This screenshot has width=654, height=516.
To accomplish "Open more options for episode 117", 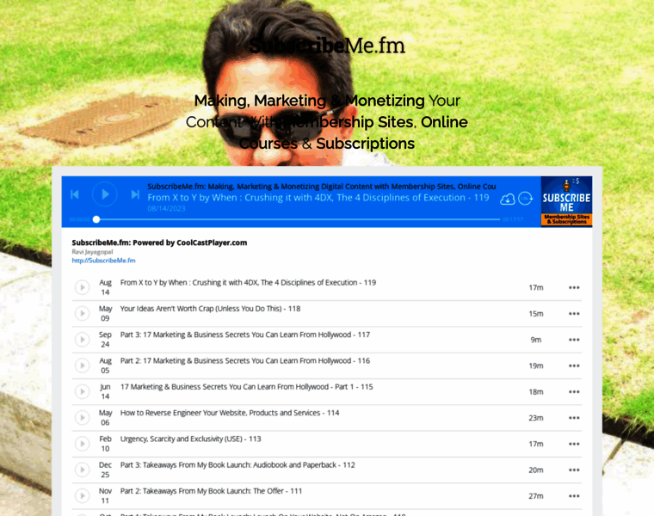I will [574, 340].
